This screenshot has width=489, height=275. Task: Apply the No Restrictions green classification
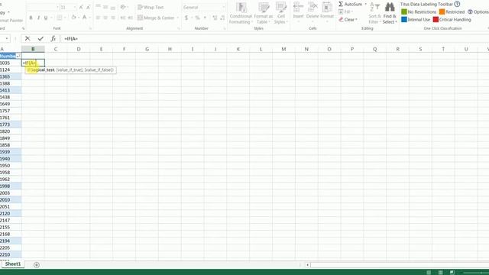[x=419, y=12]
